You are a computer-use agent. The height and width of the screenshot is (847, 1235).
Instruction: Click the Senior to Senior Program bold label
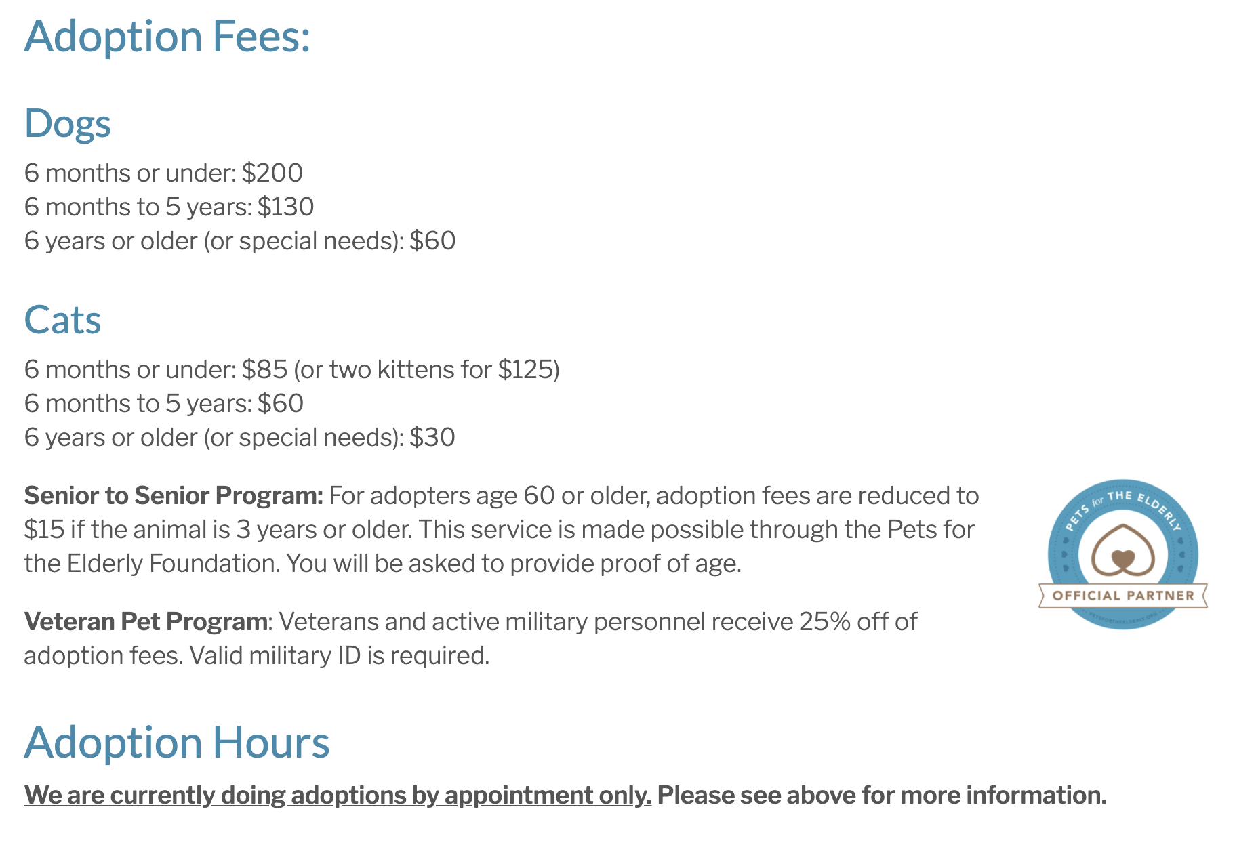click(174, 495)
